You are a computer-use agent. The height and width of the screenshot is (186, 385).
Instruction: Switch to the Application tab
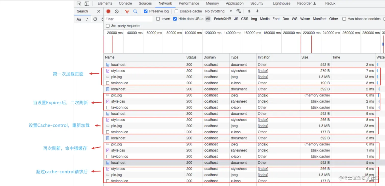[235, 3]
